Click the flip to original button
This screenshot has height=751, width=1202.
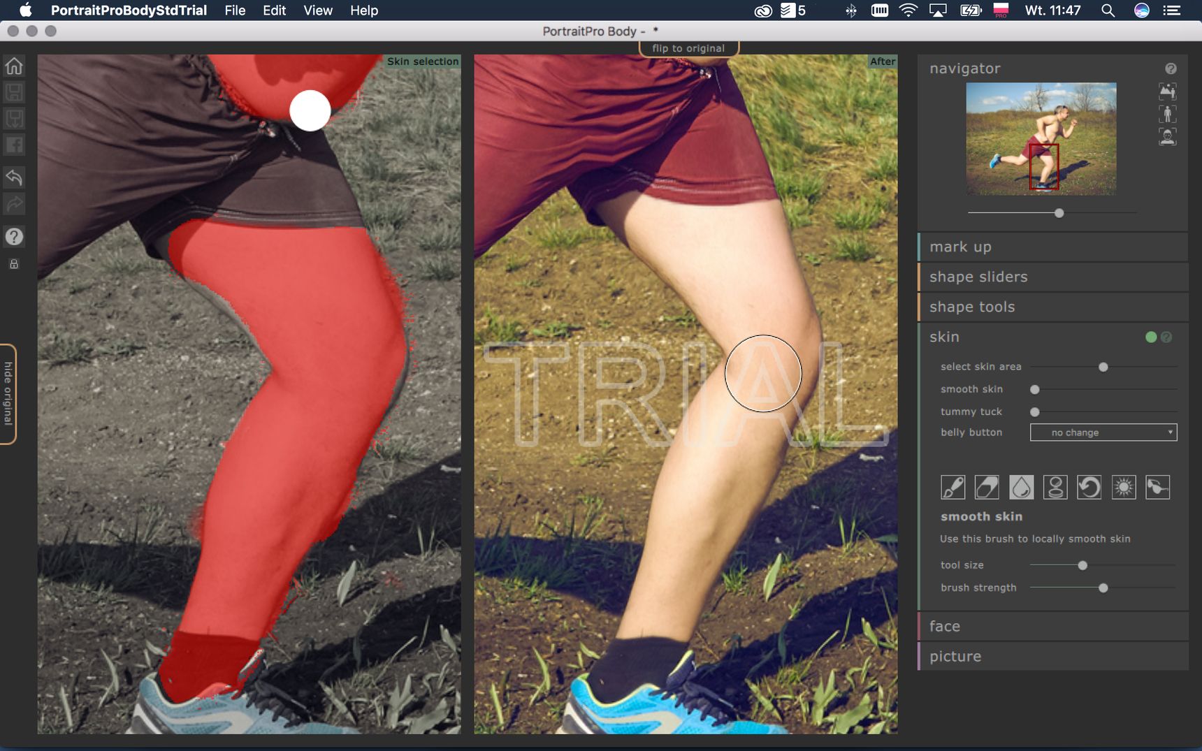pos(688,48)
